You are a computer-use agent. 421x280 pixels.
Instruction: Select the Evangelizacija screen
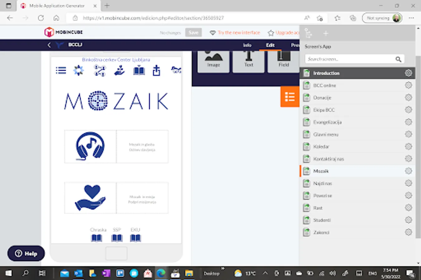(x=357, y=122)
